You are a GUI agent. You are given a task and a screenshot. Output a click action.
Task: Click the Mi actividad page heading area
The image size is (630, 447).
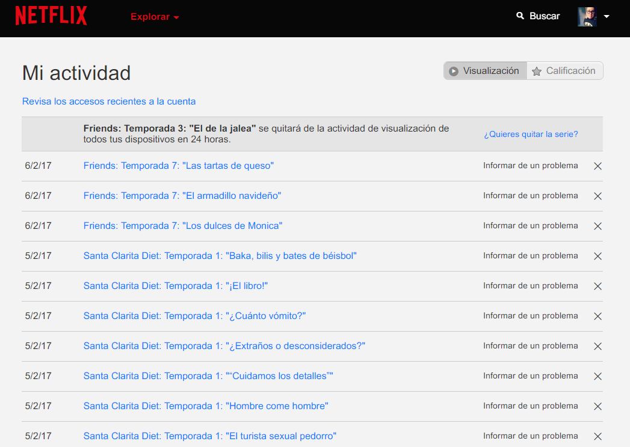pyautogui.click(x=76, y=73)
